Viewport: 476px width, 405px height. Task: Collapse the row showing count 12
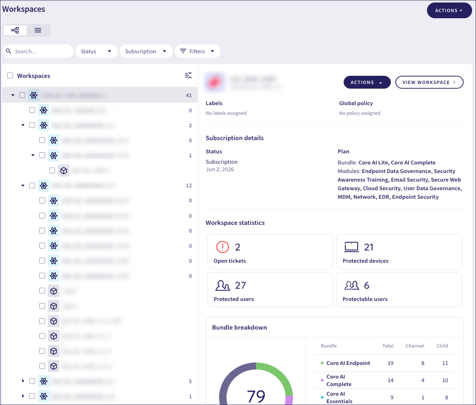click(x=23, y=186)
